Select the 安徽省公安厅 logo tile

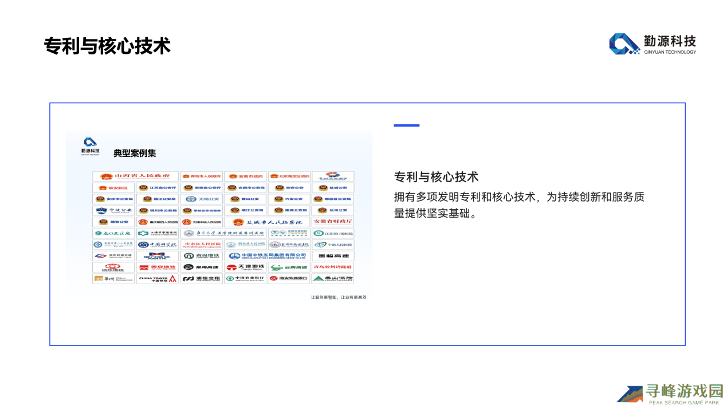[202, 188]
